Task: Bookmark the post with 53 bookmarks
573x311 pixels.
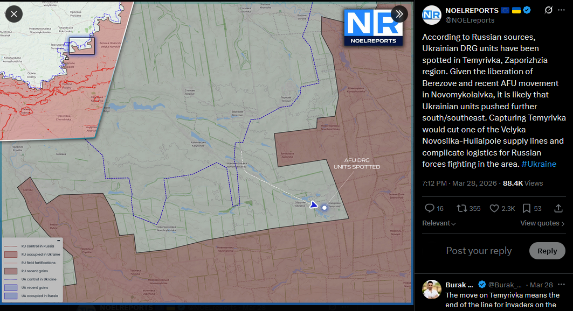Action: [x=531, y=209]
